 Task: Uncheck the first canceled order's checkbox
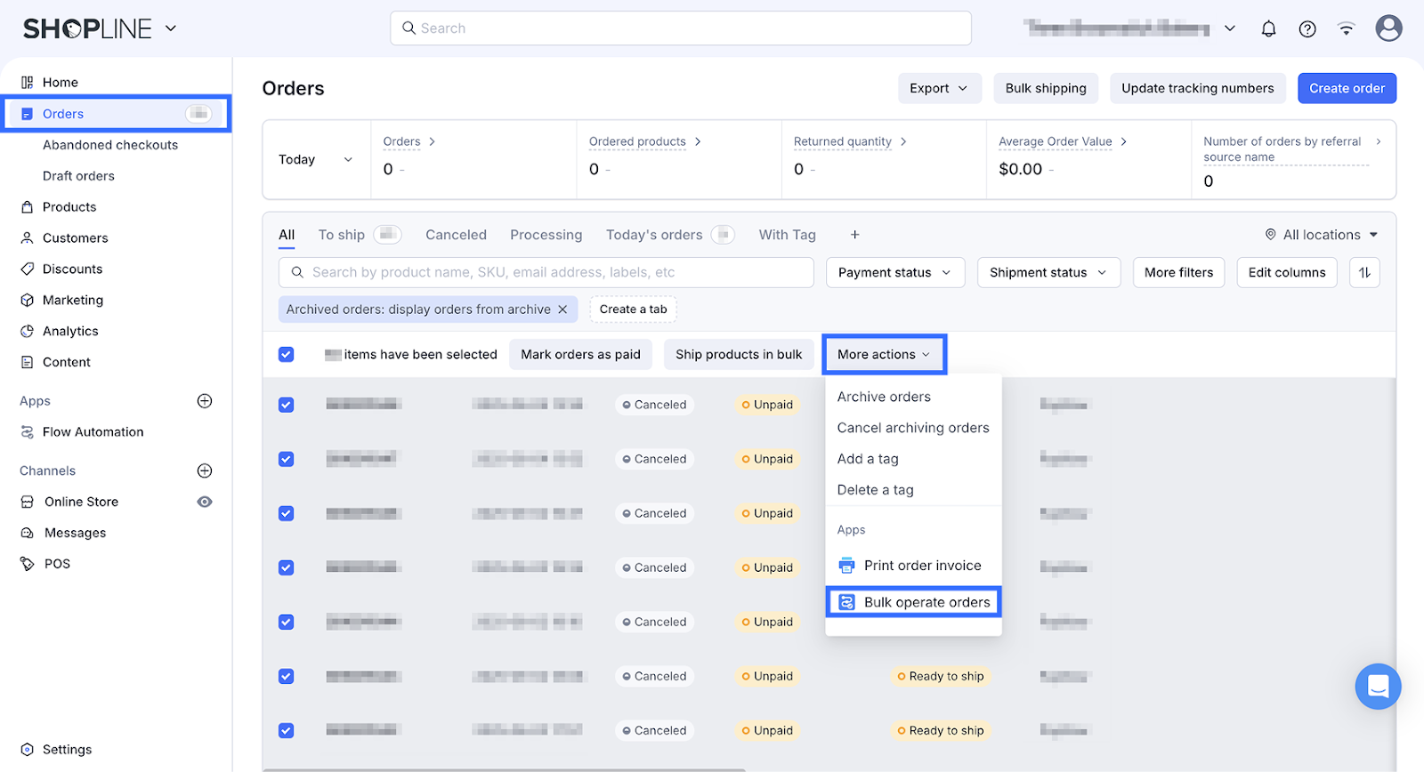(x=286, y=405)
